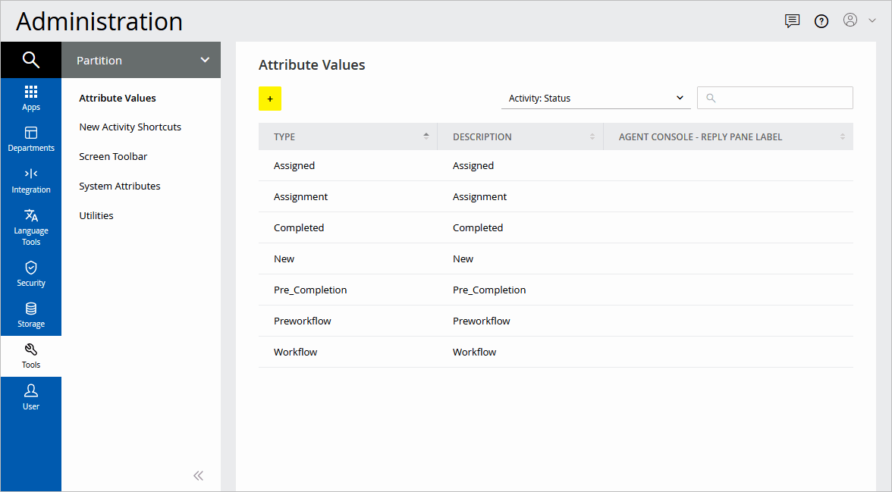Select the Departments sidebar icon
Viewport: 892px width, 492px height.
pos(31,138)
